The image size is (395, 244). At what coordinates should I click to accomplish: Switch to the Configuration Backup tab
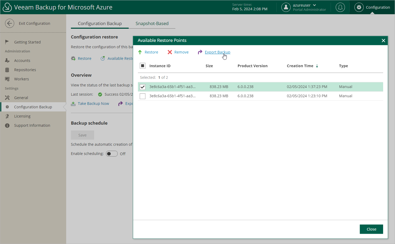coord(100,23)
